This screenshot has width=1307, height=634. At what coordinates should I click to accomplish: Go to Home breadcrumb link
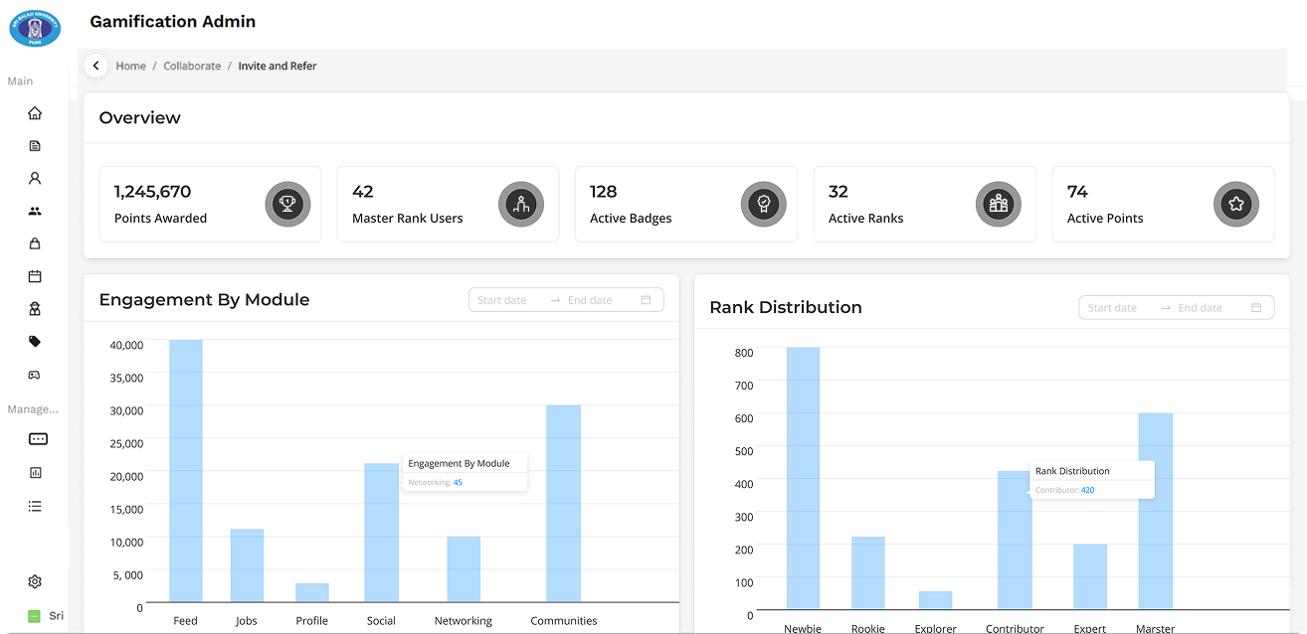click(130, 66)
